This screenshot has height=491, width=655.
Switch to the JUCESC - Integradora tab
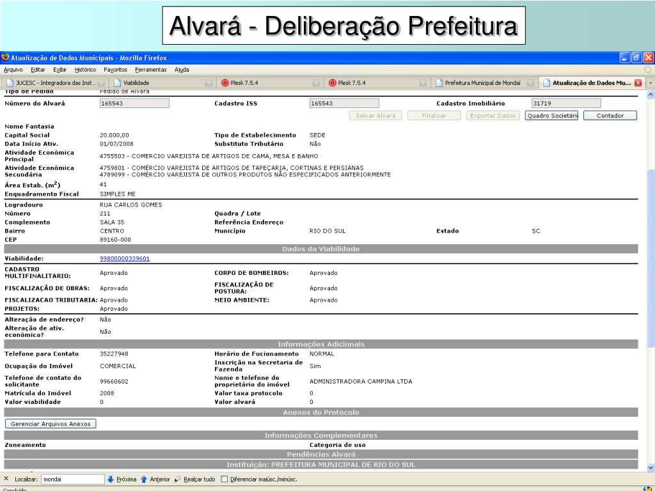click(55, 83)
